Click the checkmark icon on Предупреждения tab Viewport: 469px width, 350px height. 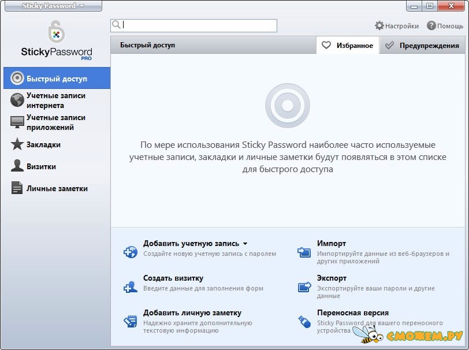(389, 46)
